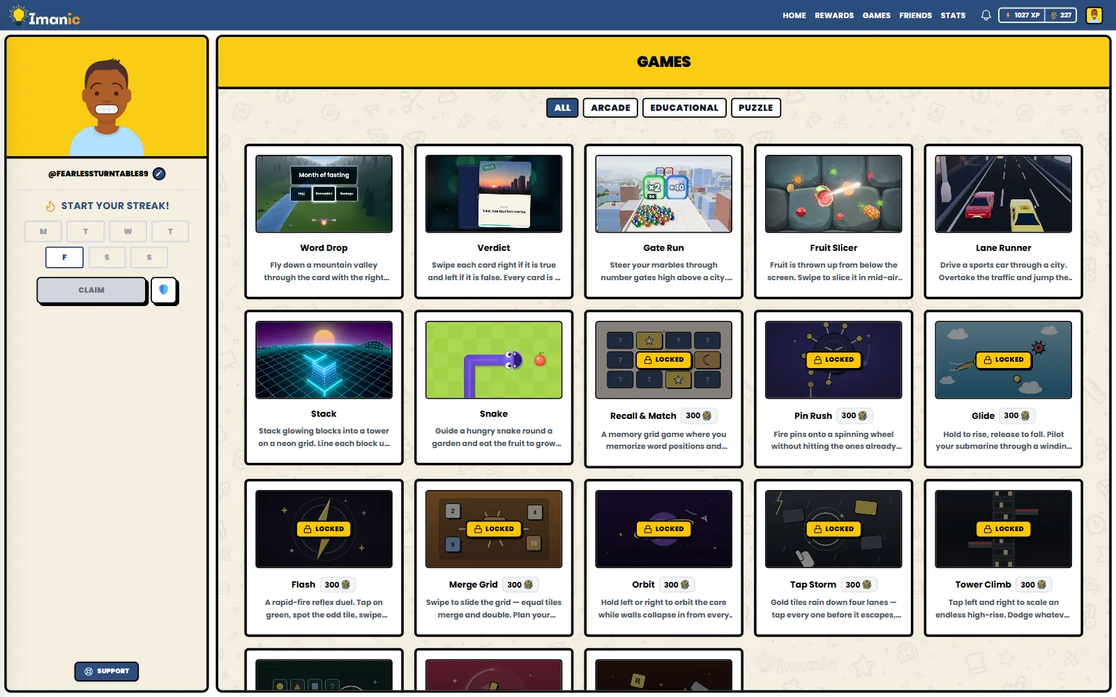Image resolution: width=1116 pixels, height=697 pixels.
Task: Click the Start Your Streak heading
Action: 115,206
